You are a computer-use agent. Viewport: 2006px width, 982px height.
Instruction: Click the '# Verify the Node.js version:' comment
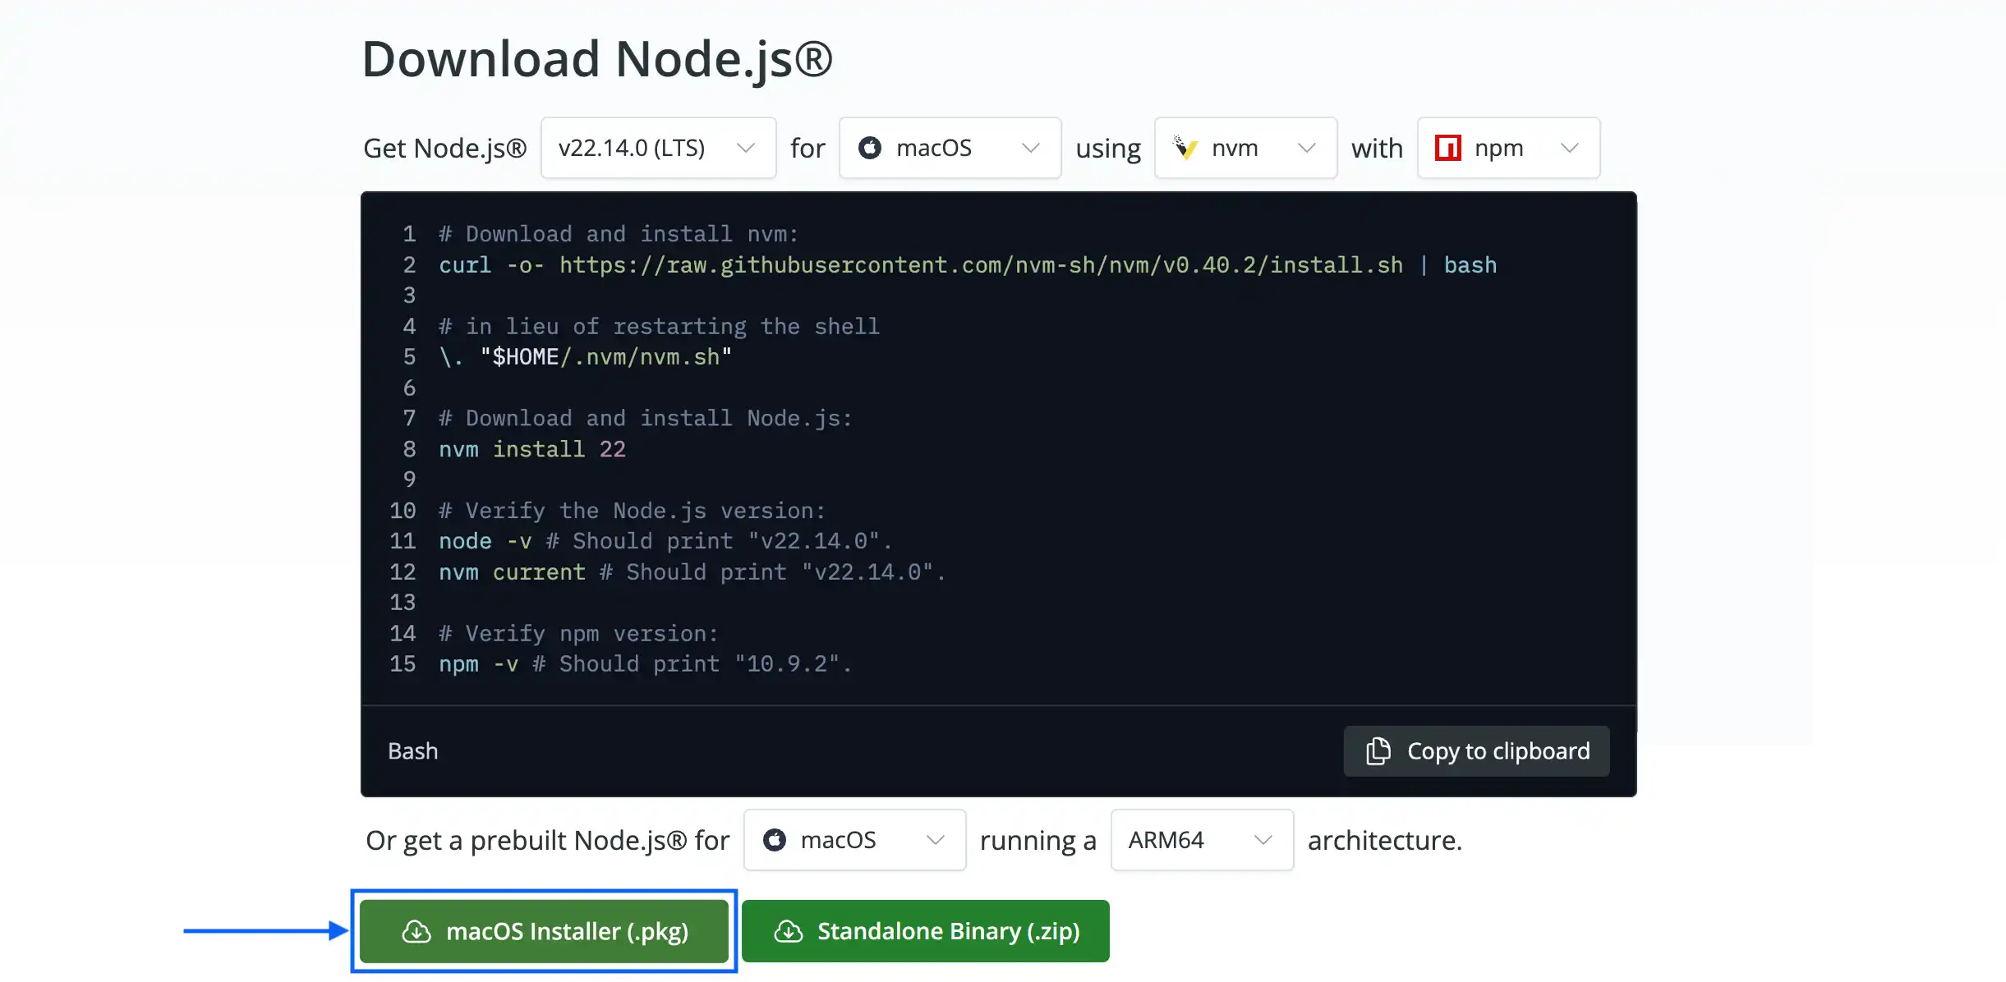coord(631,511)
